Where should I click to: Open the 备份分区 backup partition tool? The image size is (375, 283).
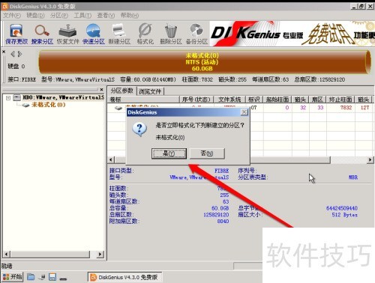pos(196,34)
